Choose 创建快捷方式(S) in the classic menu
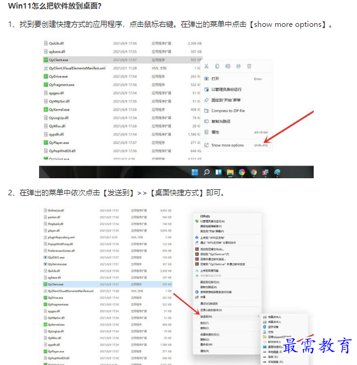357x365 pixels. point(227,334)
